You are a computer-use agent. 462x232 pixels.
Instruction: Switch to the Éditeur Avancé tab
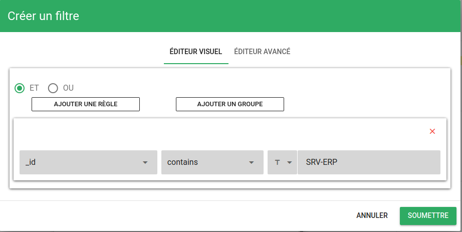pos(262,52)
